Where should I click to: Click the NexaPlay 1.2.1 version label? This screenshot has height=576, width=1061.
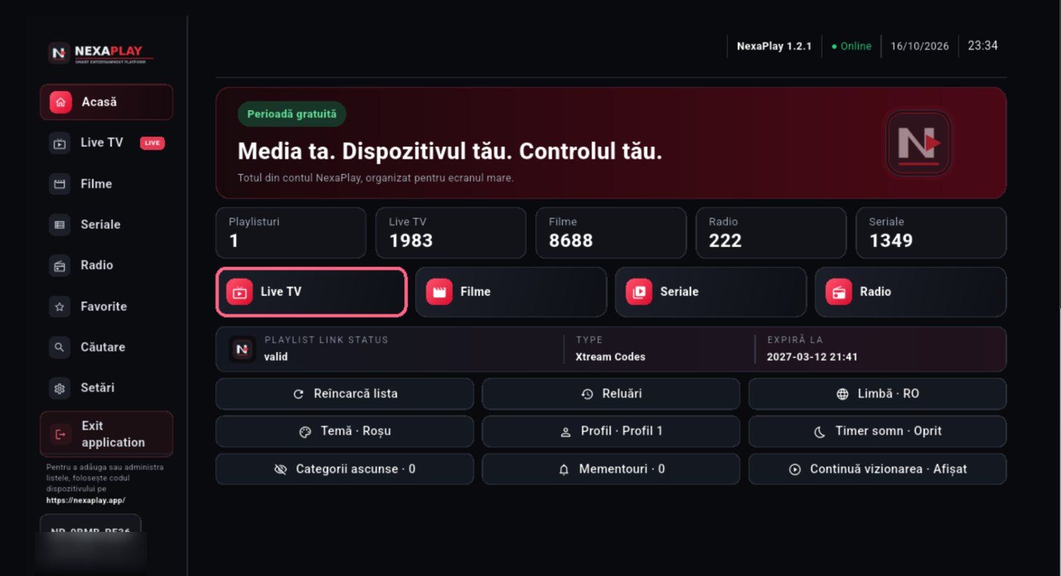[x=774, y=46]
